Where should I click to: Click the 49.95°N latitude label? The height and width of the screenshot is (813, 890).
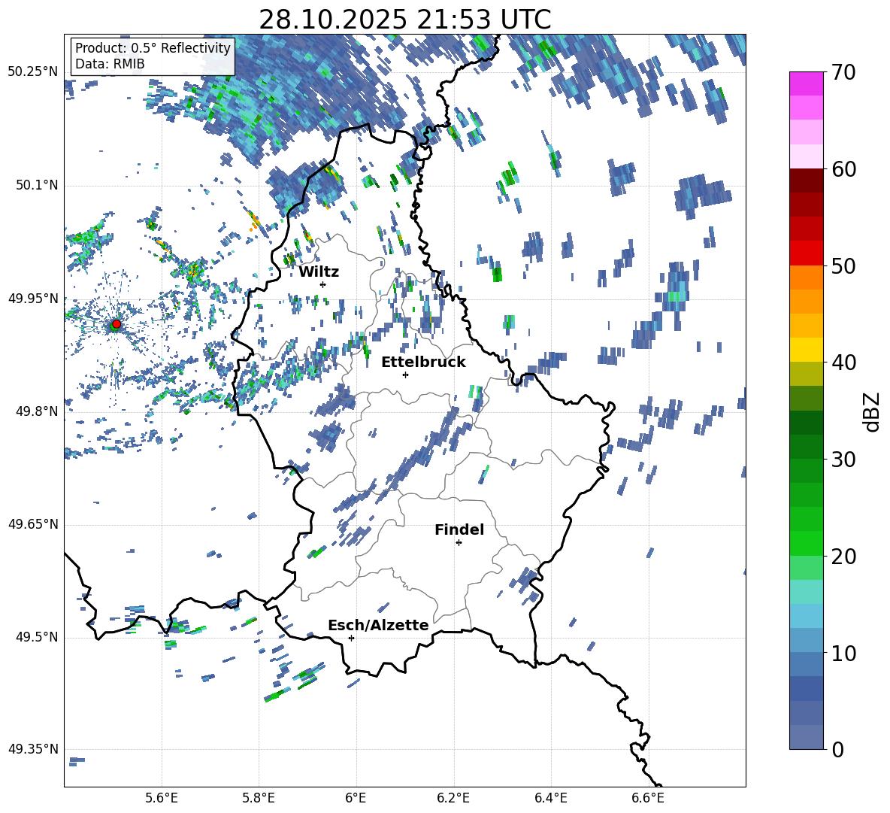tap(33, 299)
